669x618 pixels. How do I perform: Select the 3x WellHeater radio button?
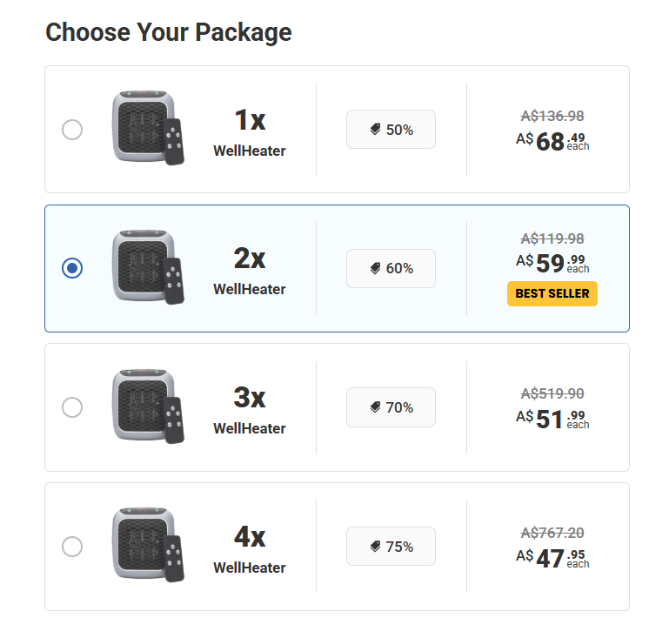(x=72, y=407)
